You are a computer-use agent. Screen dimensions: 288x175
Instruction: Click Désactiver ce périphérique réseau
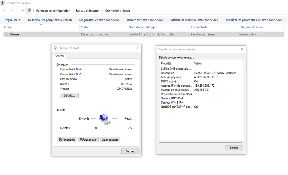(50, 20)
